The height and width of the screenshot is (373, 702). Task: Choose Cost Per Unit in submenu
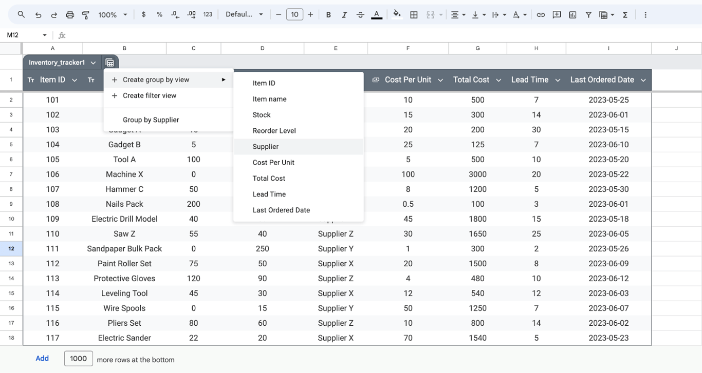click(299, 163)
